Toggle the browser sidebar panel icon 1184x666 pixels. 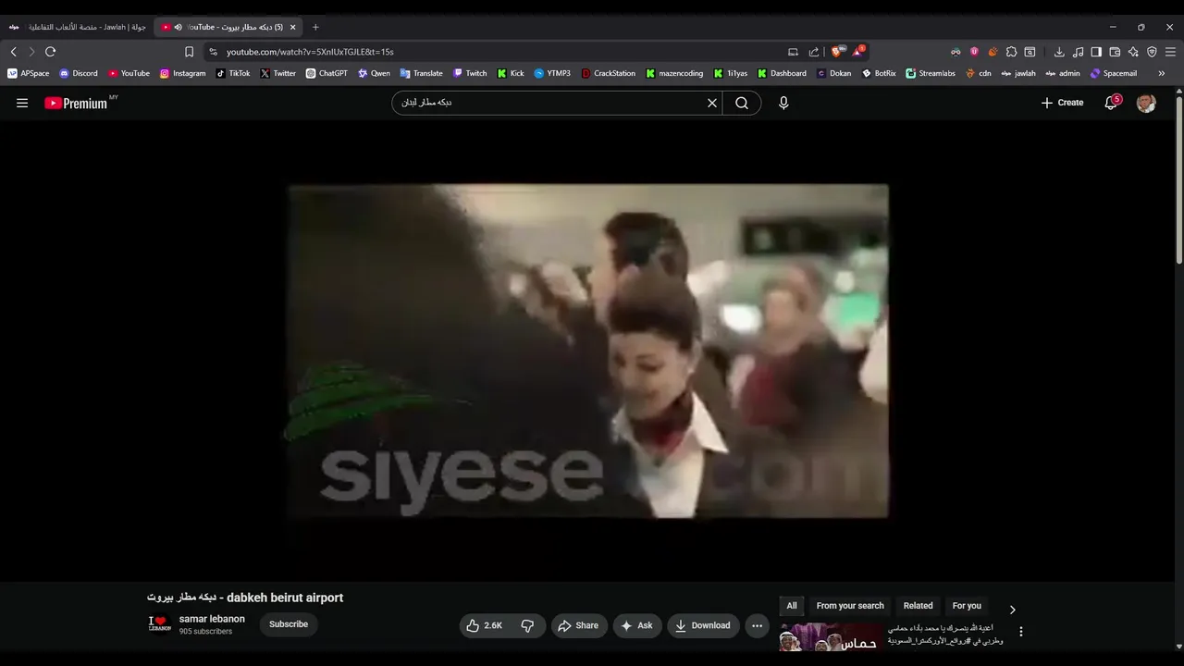pyautogui.click(x=1096, y=52)
